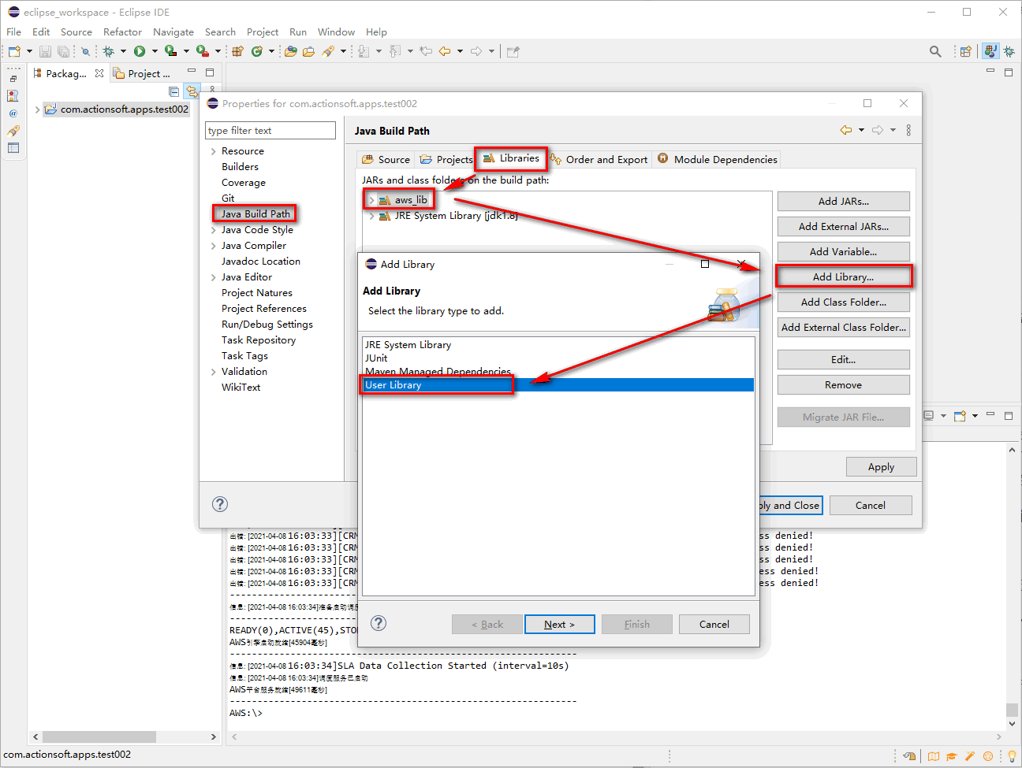Click Collapse All icon in Package Explorer
Screen dimensions: 1022x768
click(174, 91)
